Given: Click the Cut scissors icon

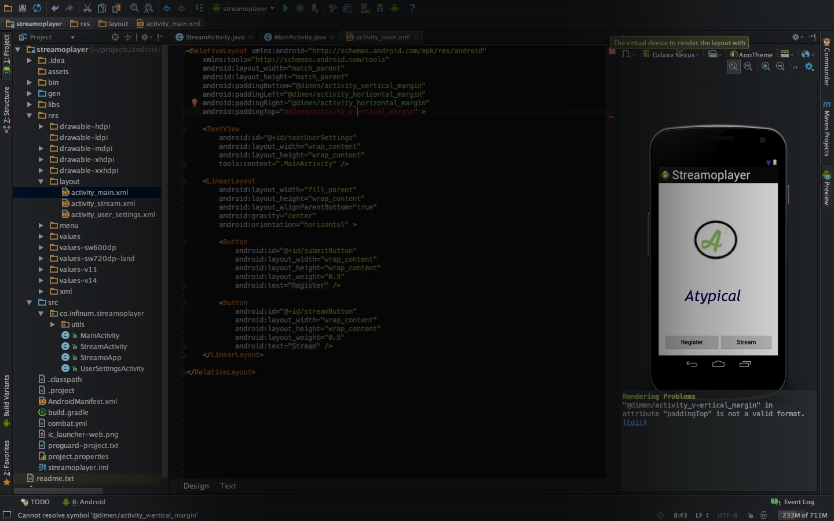Looking at the screenshot, I should [x=87, y=8].
